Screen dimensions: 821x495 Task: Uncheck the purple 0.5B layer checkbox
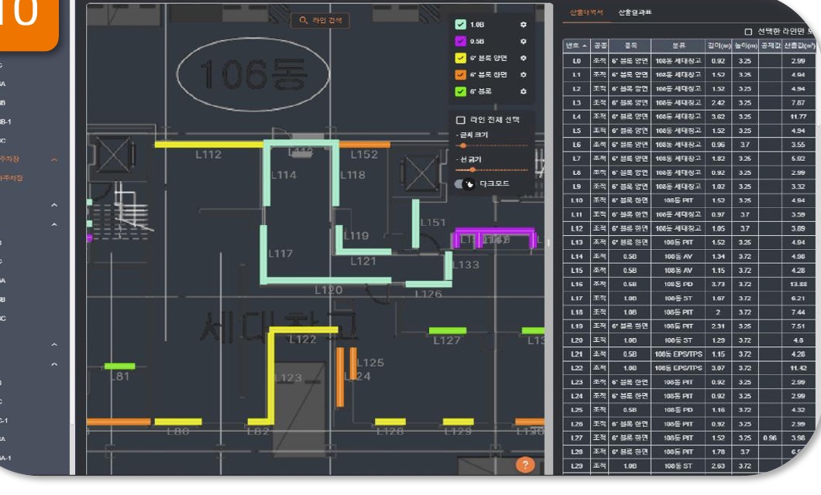click(460, 41)
